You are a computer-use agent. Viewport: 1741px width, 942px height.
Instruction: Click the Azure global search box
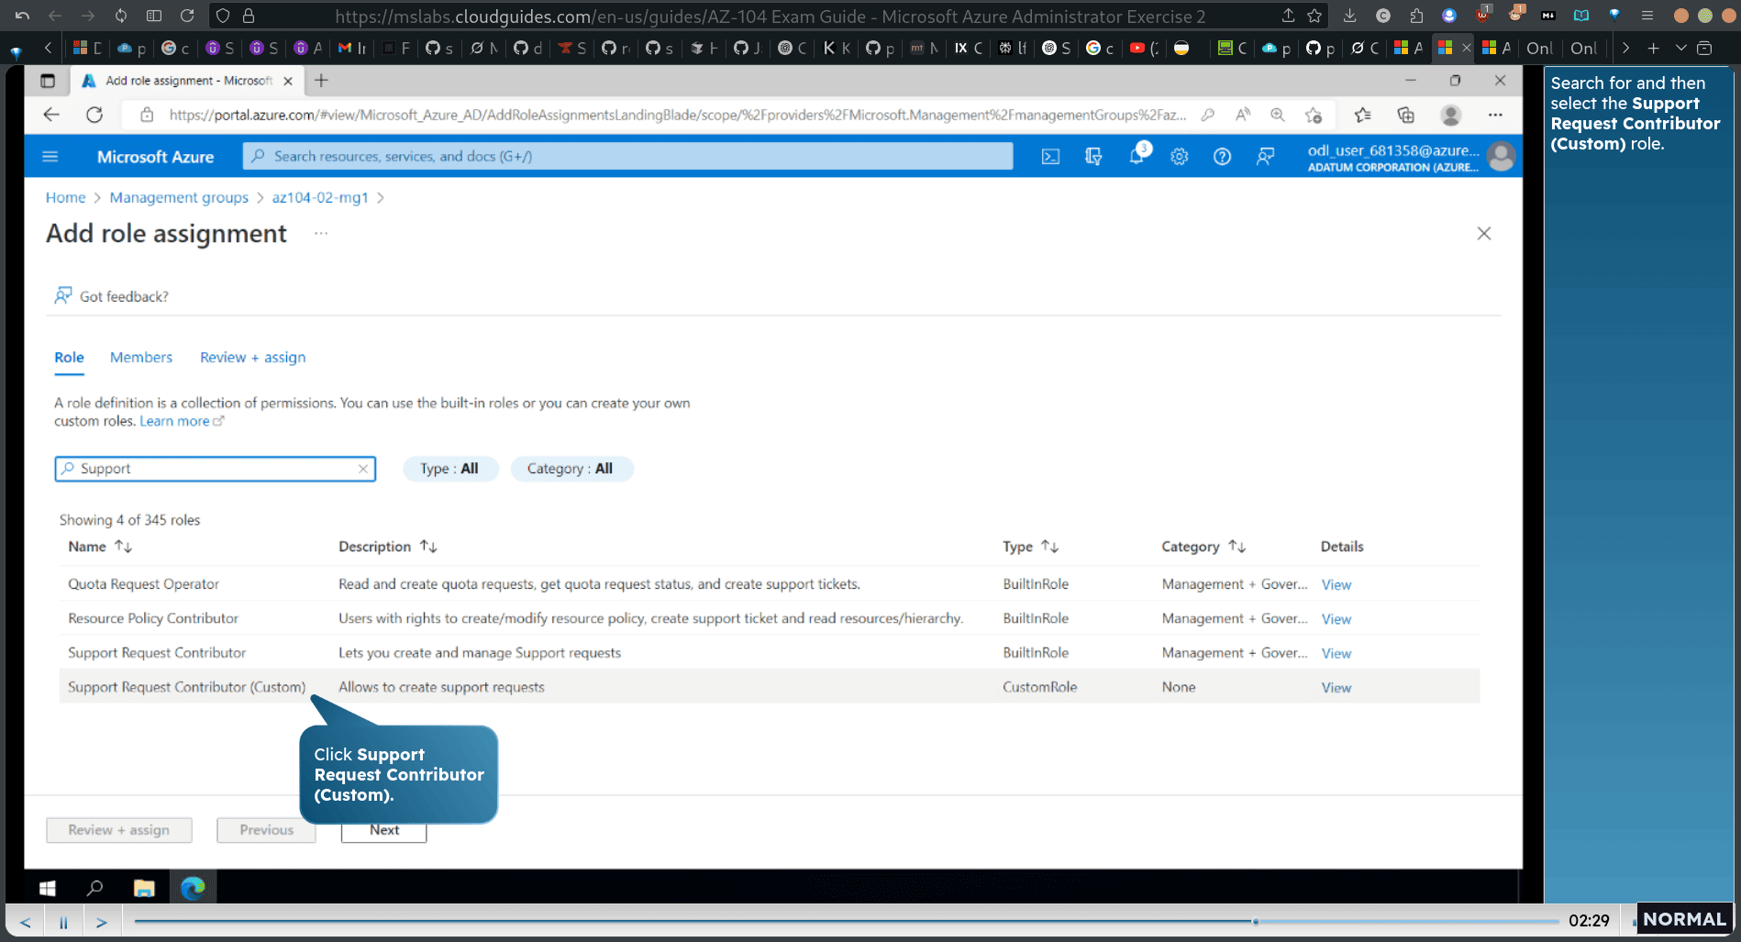(628, 157)
